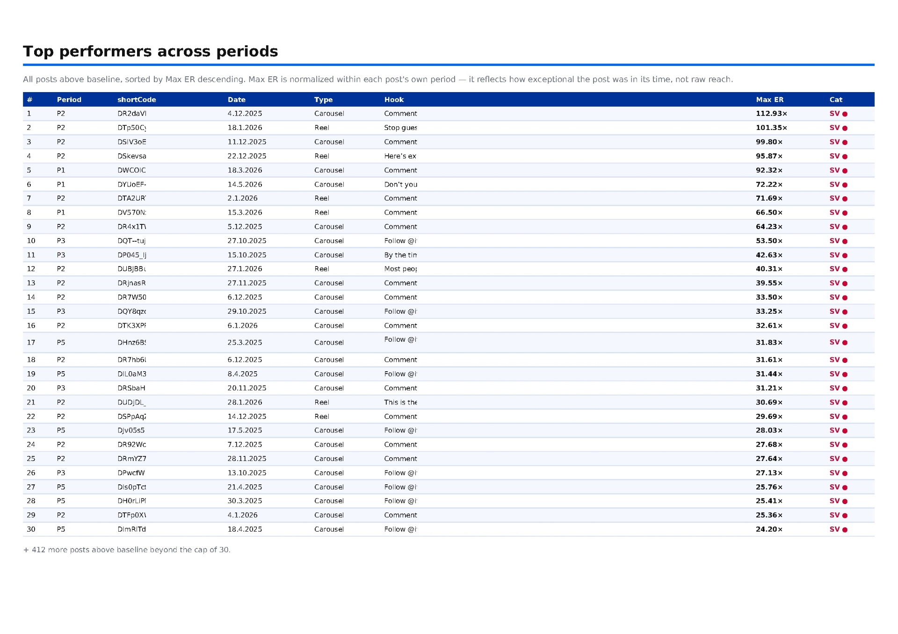Image resolution: width=898 pixels, height=634 pixels.
Task: Click the SV dot for DWCOIC row
Action: [x=845, y=171]
